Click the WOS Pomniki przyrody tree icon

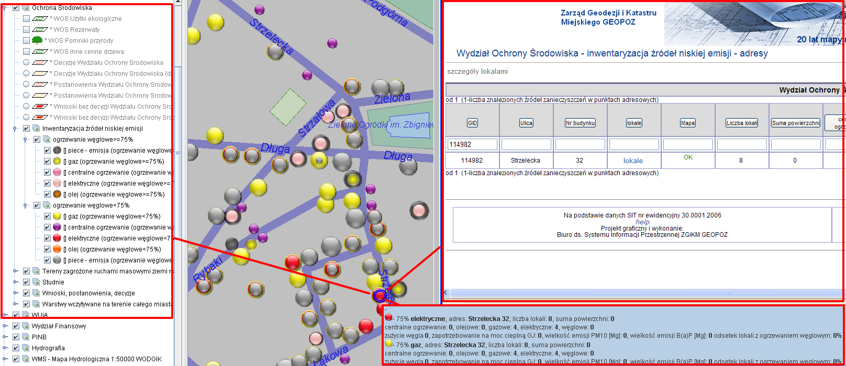pos(37,40)
